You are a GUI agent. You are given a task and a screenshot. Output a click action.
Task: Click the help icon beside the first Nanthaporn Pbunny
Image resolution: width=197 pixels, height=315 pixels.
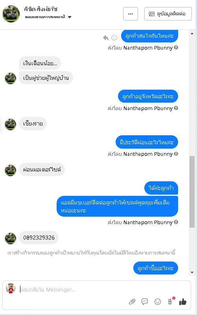[x=176, y=48]
